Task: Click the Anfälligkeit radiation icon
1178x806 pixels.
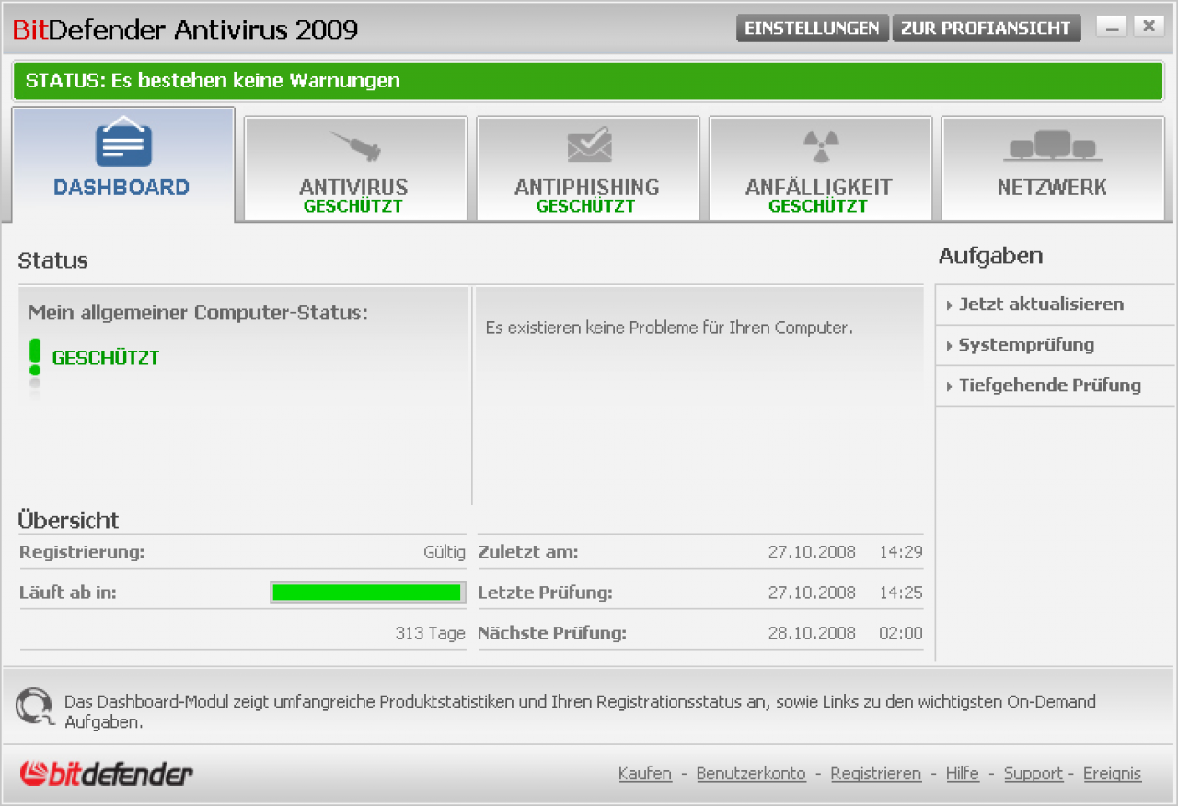Action: 819,145
